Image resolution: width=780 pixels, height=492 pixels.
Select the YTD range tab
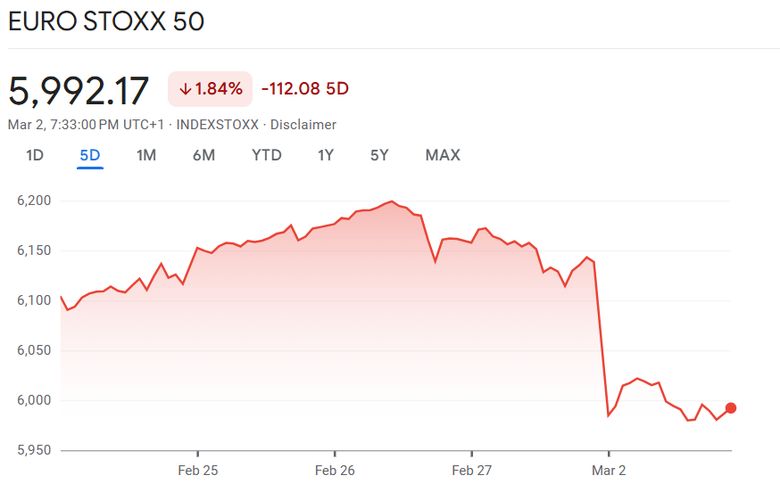pyautogui.click(x=267, y=155)
